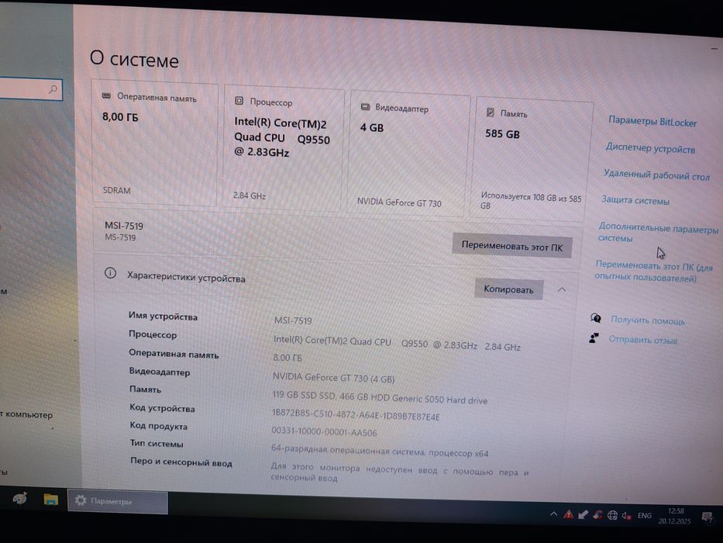Open the 8,00 ГБ memory card
The width and height of the screenshot is (723, 543).
(x=155, y=144)
